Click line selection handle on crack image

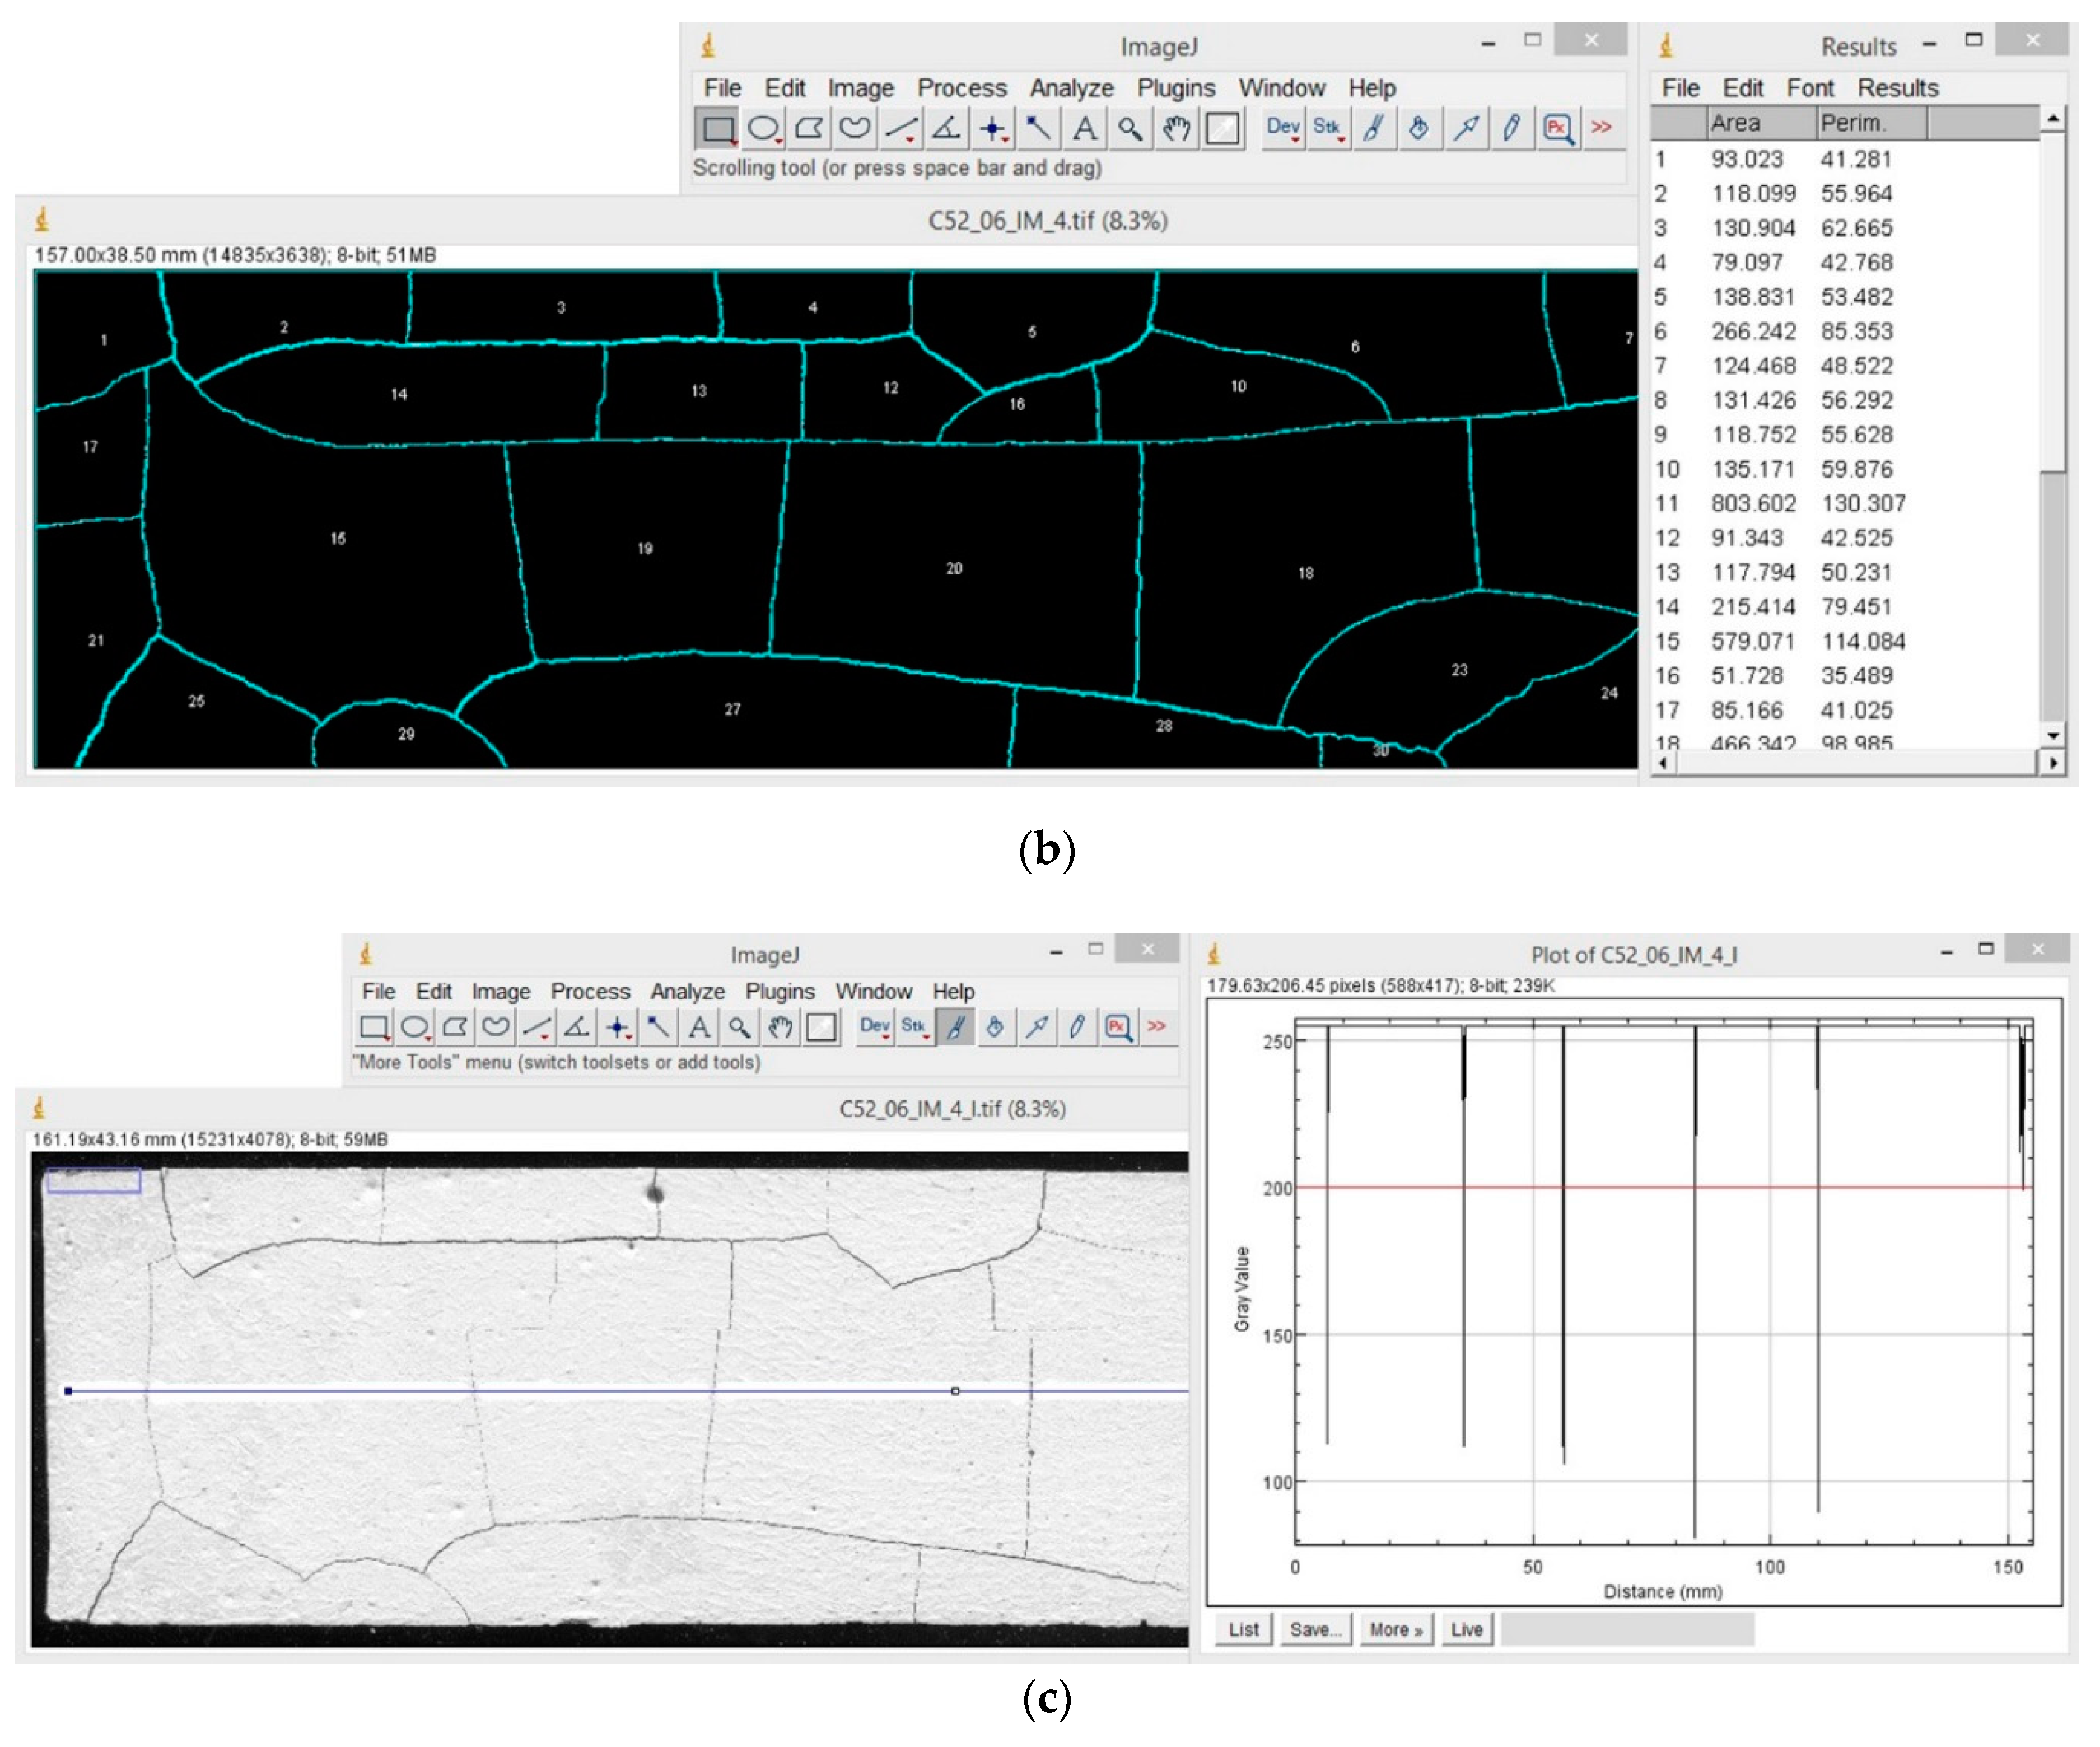(955, 1391)
